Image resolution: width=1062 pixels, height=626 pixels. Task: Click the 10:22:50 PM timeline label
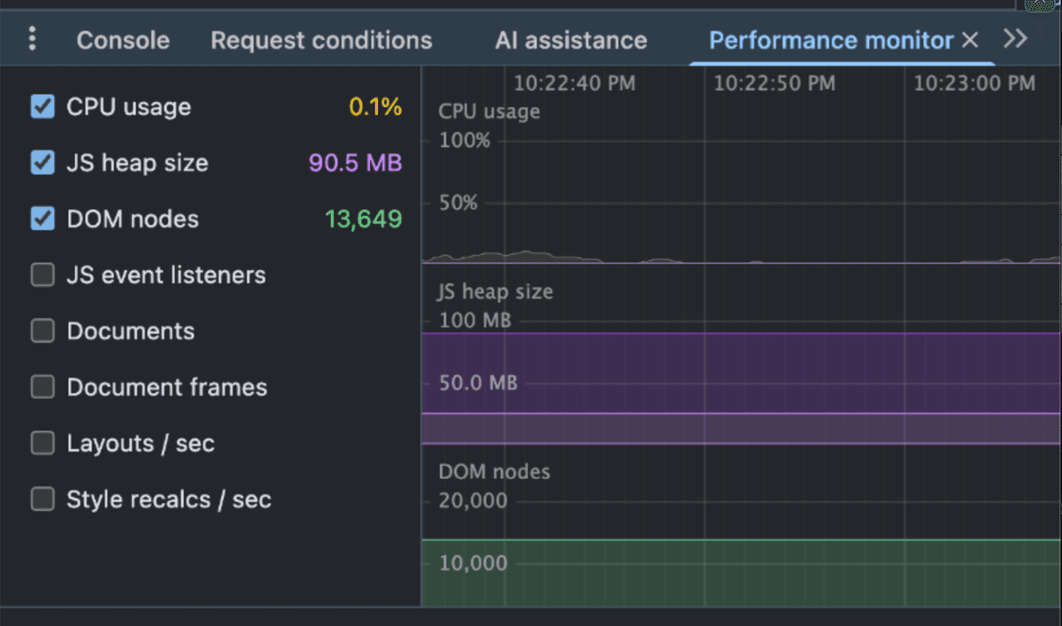coord(774,83)
